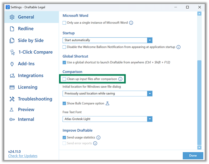Screen dimensions: 209x164
Task: Click the Integrations icon in sidebar
Action: 12,76
